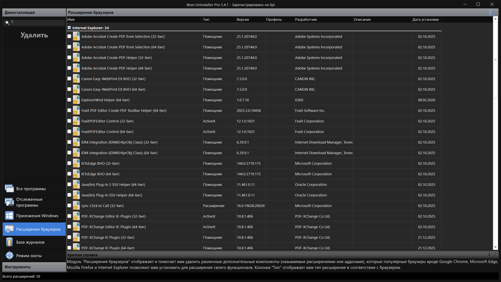Open База журналов via its sidebar icon

coord(9,242)
